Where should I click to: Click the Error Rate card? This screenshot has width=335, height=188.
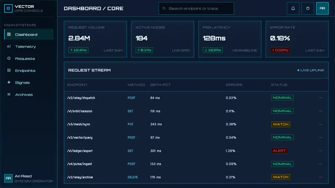click(x=297, y=39)
